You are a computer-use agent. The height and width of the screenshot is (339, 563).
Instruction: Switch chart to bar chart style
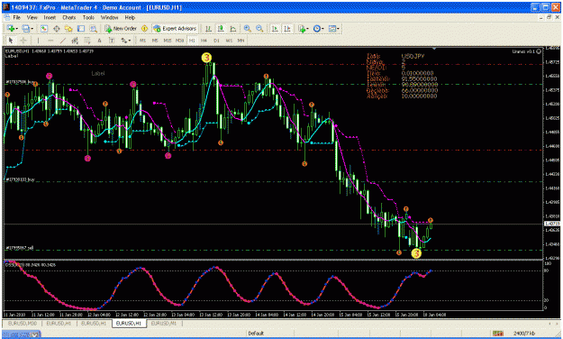click(208, 29)
